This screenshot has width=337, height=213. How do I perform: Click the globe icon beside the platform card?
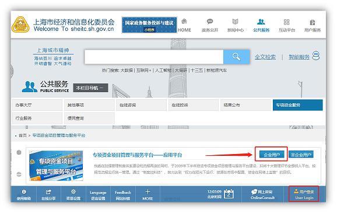(19, 152)
